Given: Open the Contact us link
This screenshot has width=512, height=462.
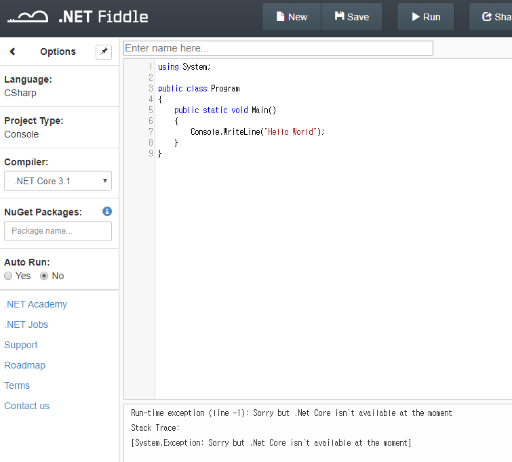Looking at the screenshot, I should point(26,406).
